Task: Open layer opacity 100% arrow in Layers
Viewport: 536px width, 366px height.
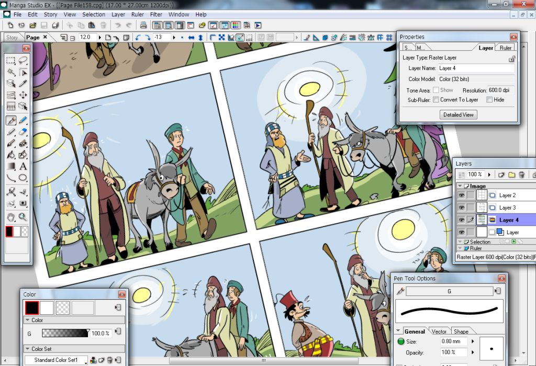Action: click(489, 175)
